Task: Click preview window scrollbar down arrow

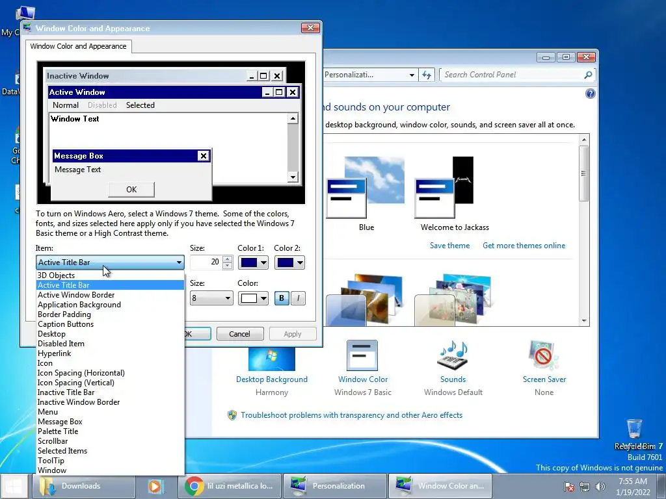Action: [x=293, y=177]
